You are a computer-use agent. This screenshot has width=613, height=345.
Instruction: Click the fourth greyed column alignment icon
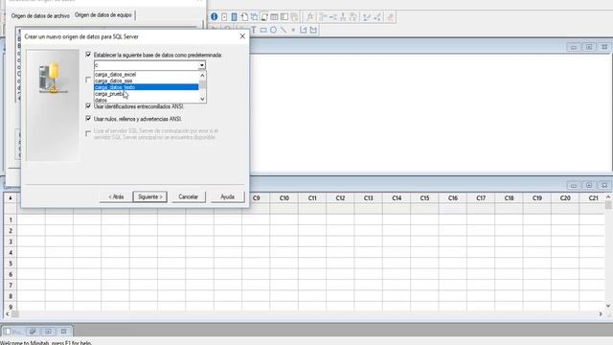tap(353, 17)
